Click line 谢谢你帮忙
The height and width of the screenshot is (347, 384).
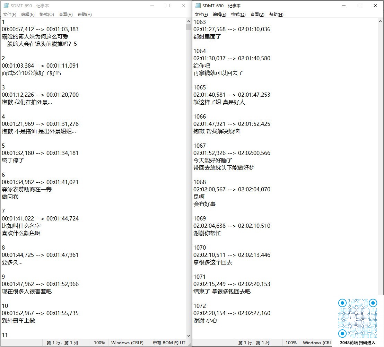coord(207,233)
